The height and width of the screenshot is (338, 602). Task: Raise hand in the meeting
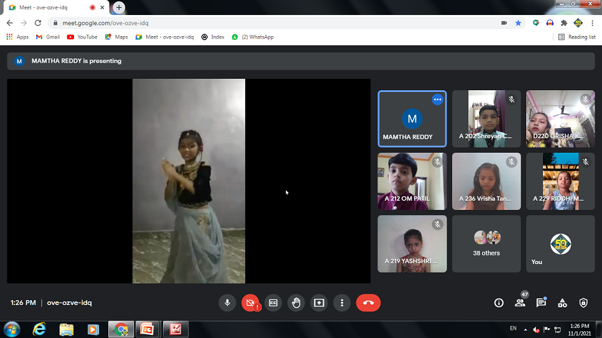click(x=296, y=303)
